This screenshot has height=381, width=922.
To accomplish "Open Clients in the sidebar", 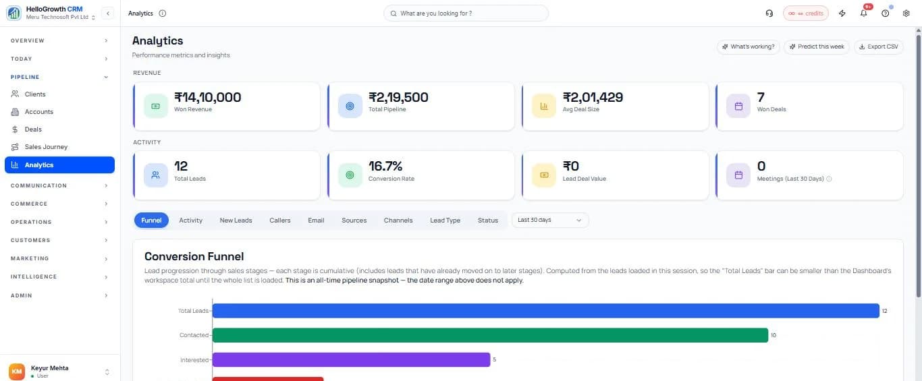I will 59,94.
